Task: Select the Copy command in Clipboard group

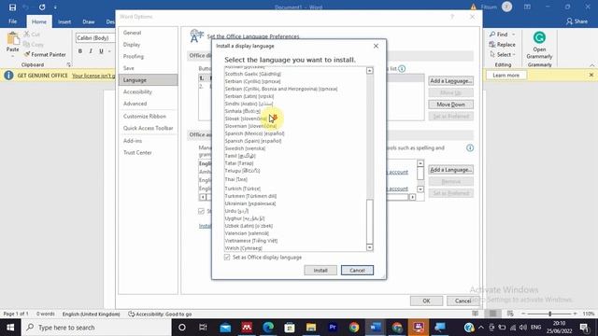Action: (x=34, y=45)
